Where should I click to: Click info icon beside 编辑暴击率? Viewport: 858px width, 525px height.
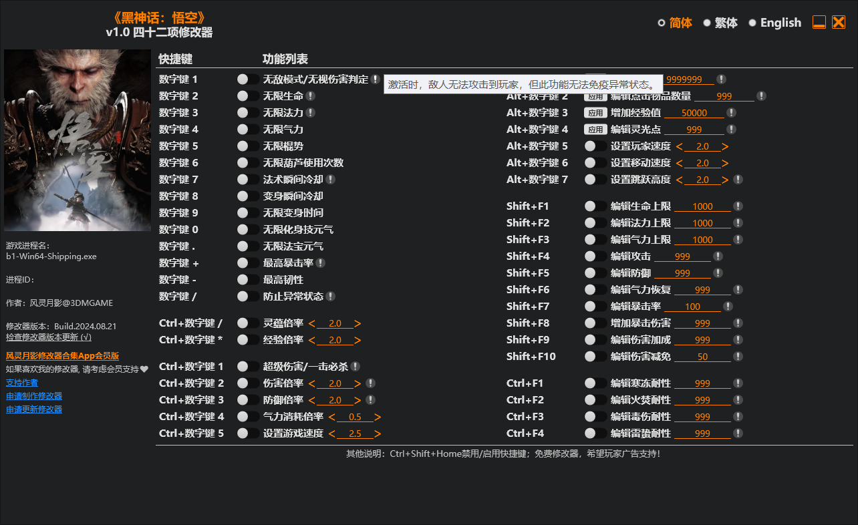tap(728, 306)
